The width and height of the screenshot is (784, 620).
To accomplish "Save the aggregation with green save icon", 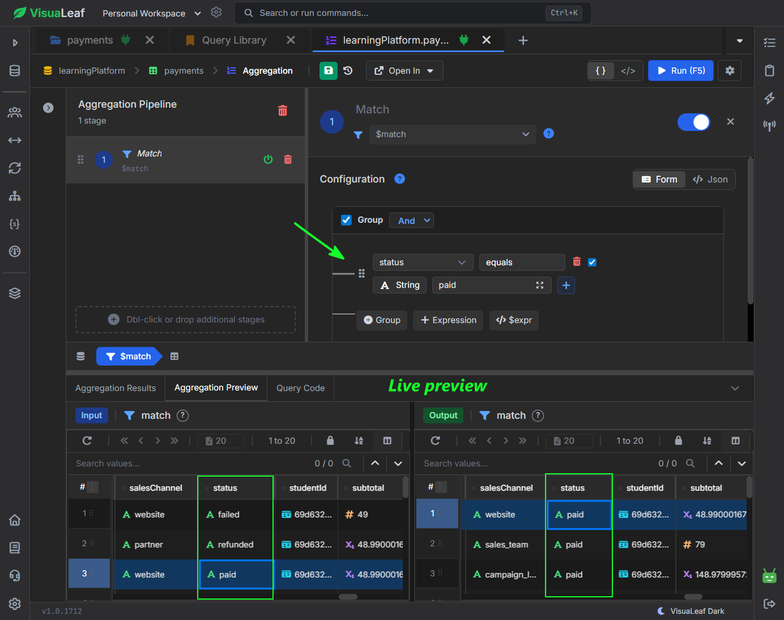I will 329,70.
